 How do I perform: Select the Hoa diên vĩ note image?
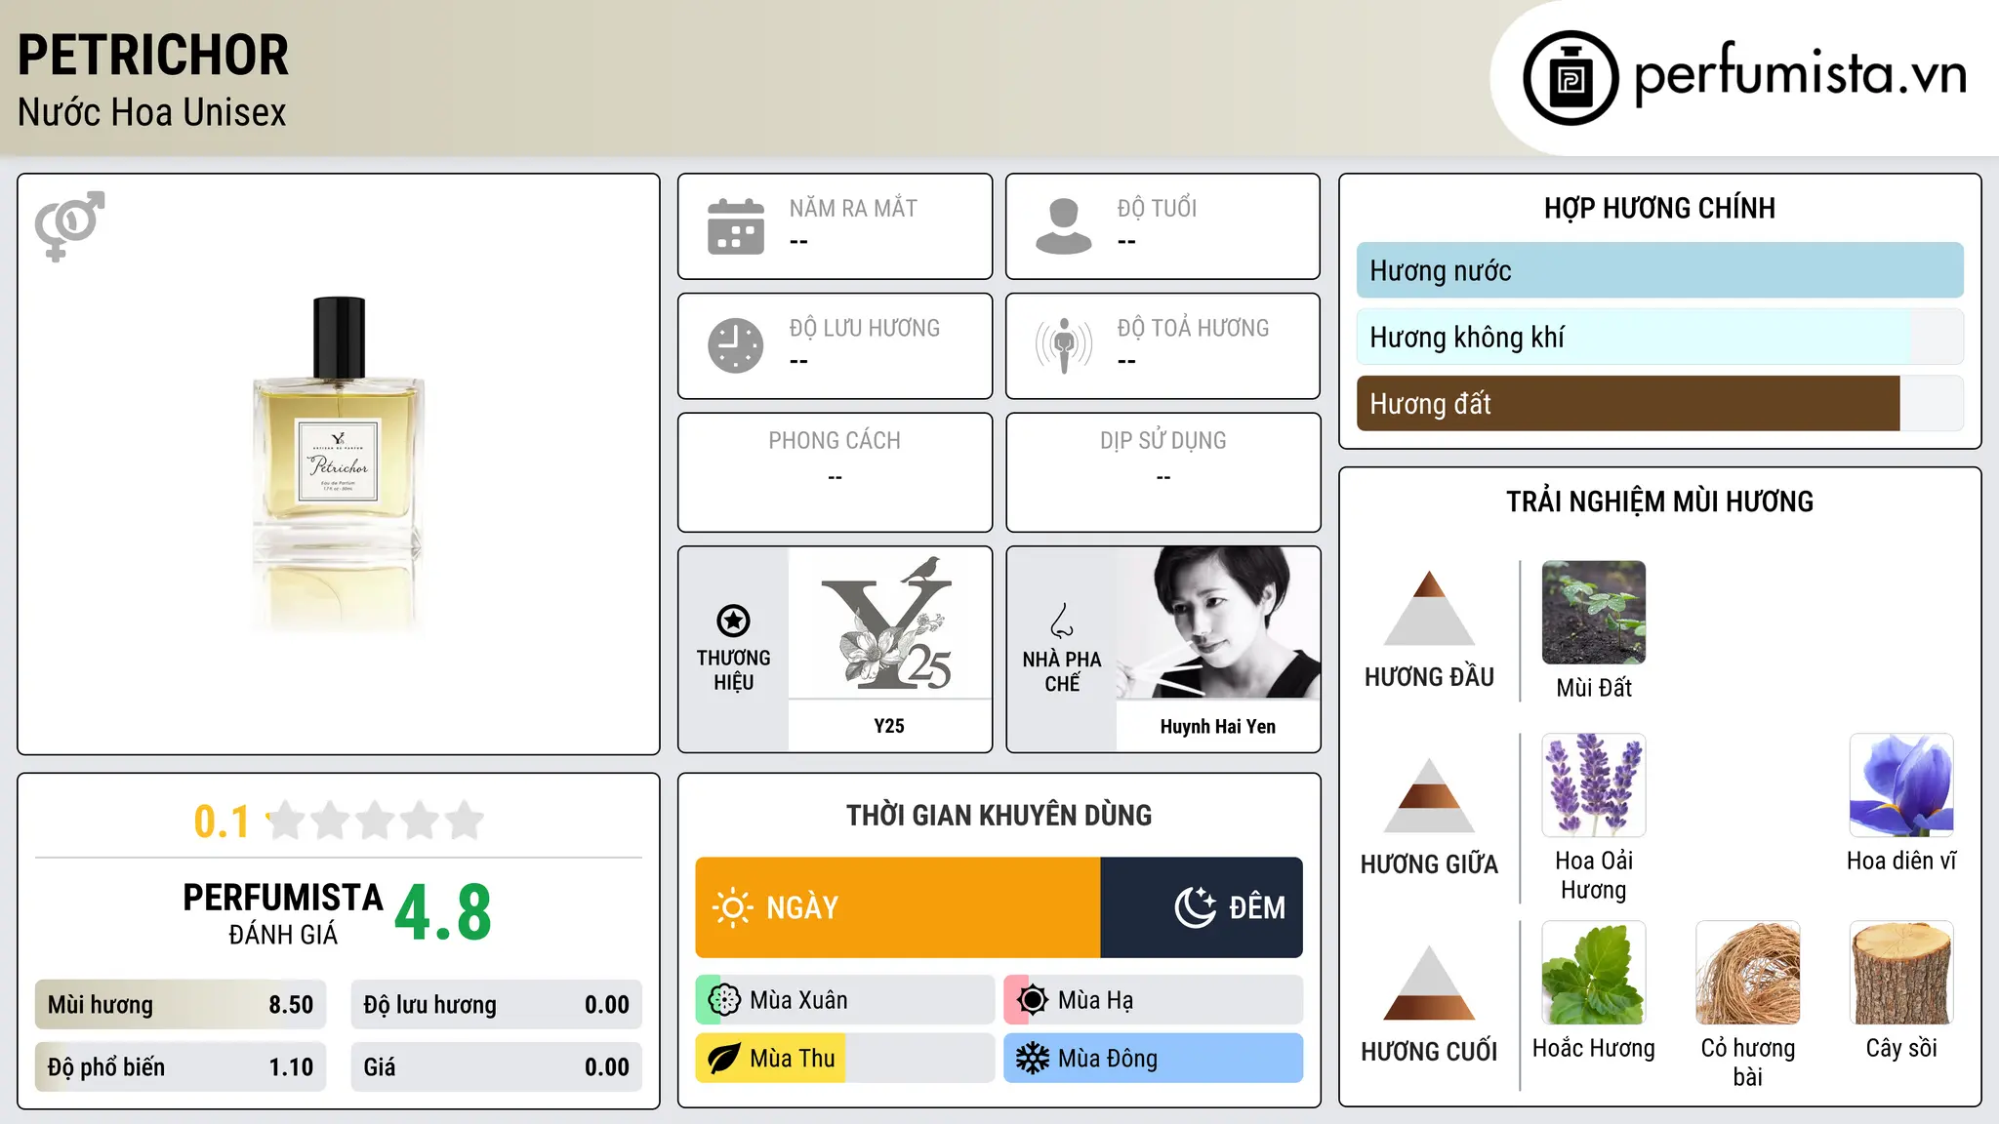point(1901,785)
